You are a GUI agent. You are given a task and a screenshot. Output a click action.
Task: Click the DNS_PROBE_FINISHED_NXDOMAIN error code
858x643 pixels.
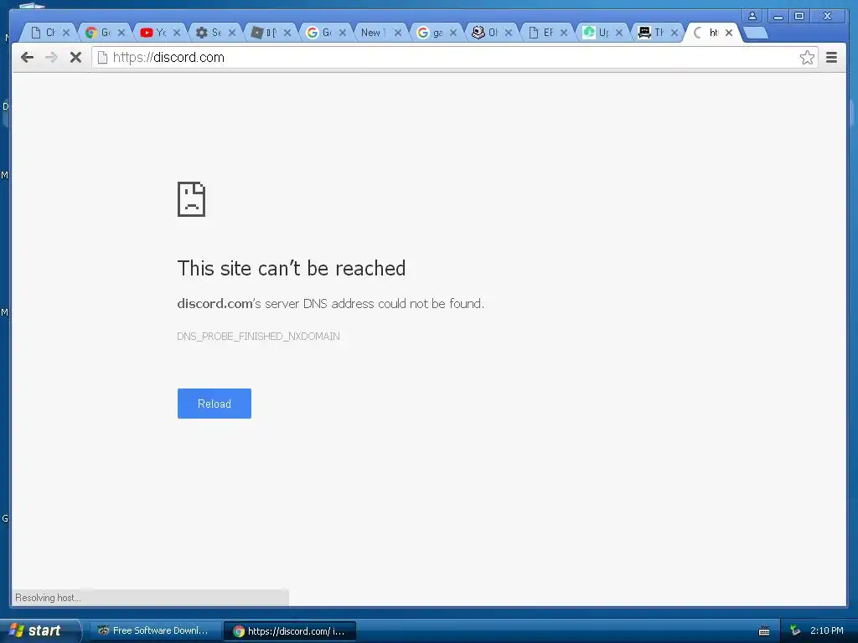pyautogui.click(x=258, y=337)
